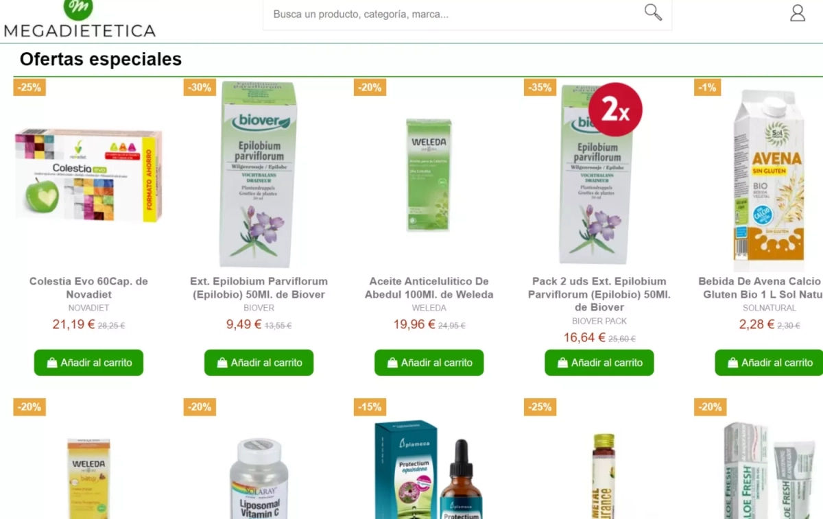
Task: Click the Megadietetica logo
Action: tap(80, 19)
